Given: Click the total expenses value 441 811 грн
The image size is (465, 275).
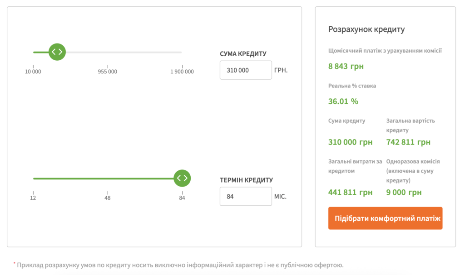Looking at the screenshot, I should 350,193.
